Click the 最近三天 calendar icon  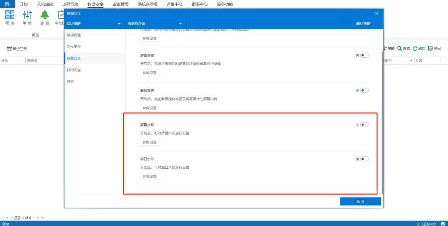tap(10, 49)
